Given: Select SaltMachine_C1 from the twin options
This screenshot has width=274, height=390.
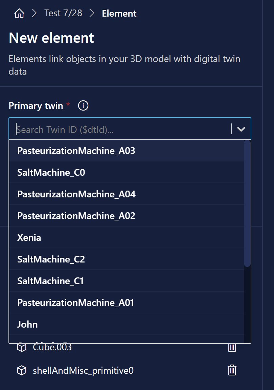Looking at the screenshot, I should click(51, 281).
